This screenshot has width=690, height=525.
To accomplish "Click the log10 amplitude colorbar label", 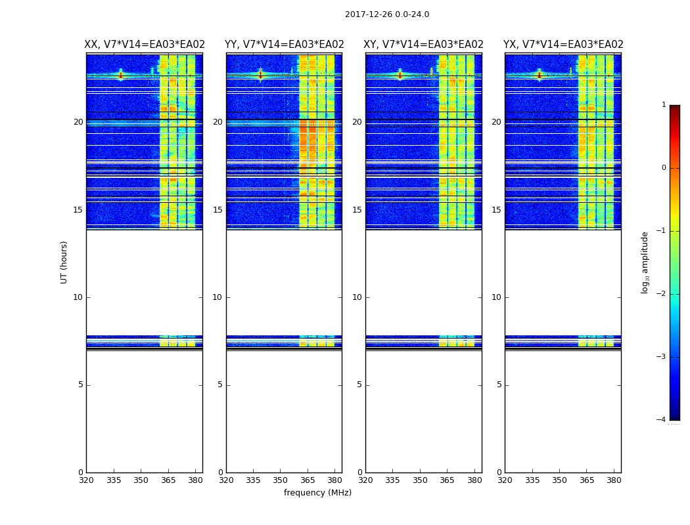I will tap(645, 262).
